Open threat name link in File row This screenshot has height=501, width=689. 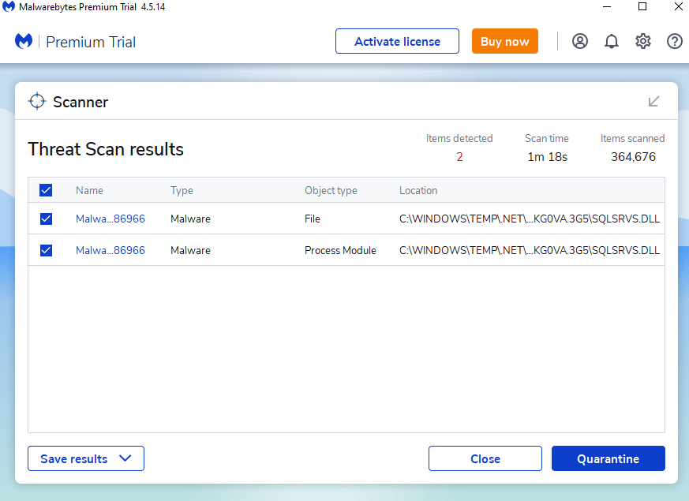point(110,219)
